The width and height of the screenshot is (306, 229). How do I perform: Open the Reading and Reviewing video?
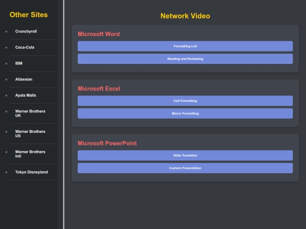click(x=185, y=59)
